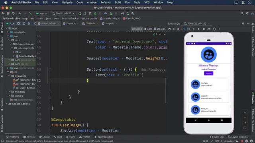Open MainActivity.kt in project tree
The height and width of the screenshot is (143, 255).
25,56
